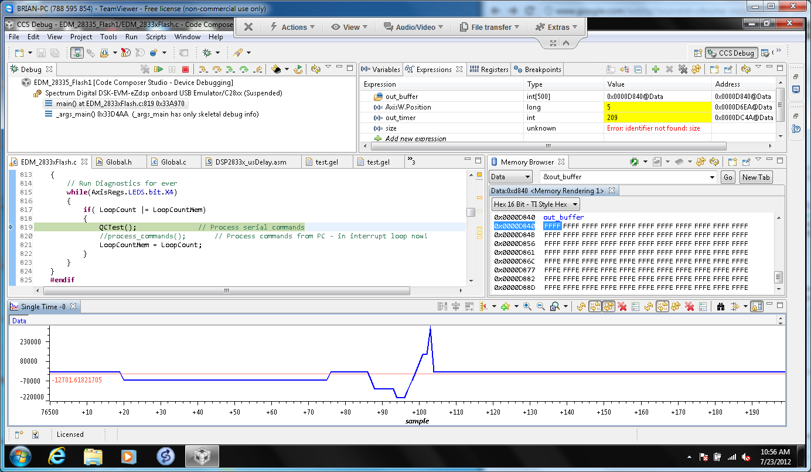The width and height of the screenshot is (811, 472).
Task: Toggle the first highlighted refresh-on-halt graph button
Action: 595,306
